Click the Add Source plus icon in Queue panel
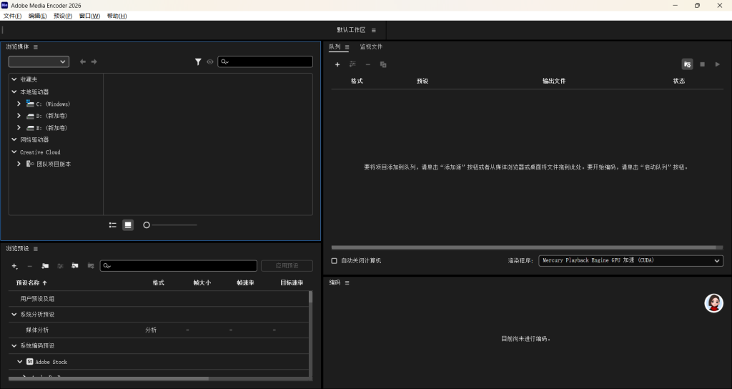 tap(337, 64)
